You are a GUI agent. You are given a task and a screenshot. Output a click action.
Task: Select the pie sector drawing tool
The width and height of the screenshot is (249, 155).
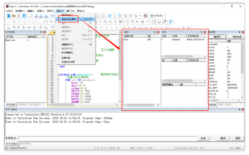[45, 22]
